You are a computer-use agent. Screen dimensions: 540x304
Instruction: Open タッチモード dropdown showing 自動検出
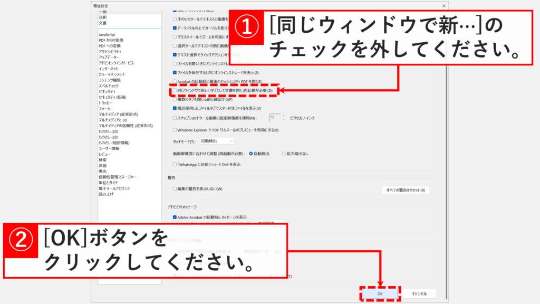coord(217,141)
